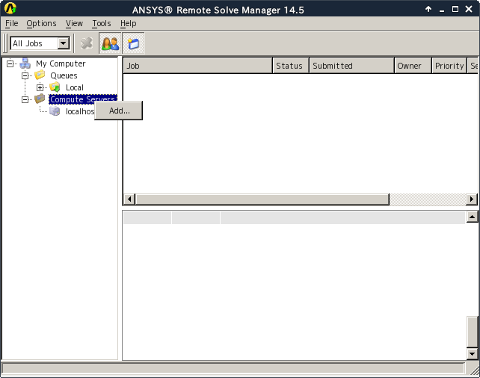Click the ANSYS logo in title bar

point(10,9)
